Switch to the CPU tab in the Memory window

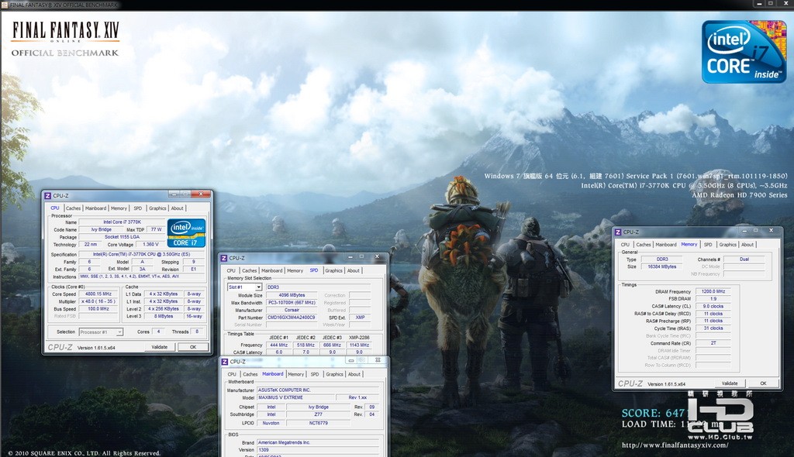tap(626, 245)
